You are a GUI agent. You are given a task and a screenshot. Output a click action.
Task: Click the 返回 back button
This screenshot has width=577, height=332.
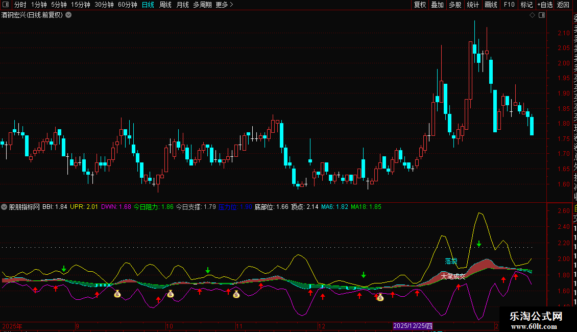[563, 5]
